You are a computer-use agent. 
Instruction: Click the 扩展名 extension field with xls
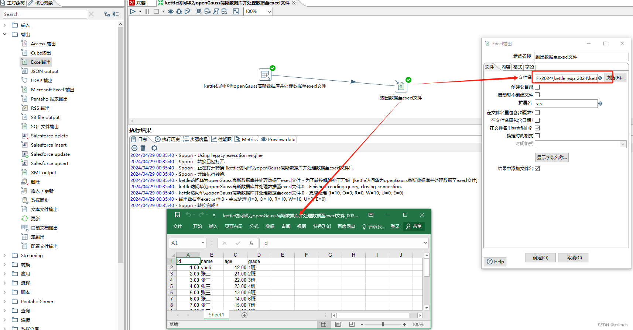pyautogui.click(x=566, y=104)
